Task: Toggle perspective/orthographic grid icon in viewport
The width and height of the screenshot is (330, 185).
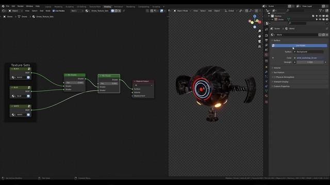Action: coord(259,47)
